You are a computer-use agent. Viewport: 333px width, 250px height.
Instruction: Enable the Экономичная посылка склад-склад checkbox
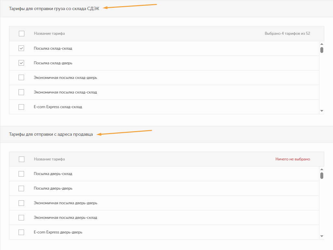point(21,92)
